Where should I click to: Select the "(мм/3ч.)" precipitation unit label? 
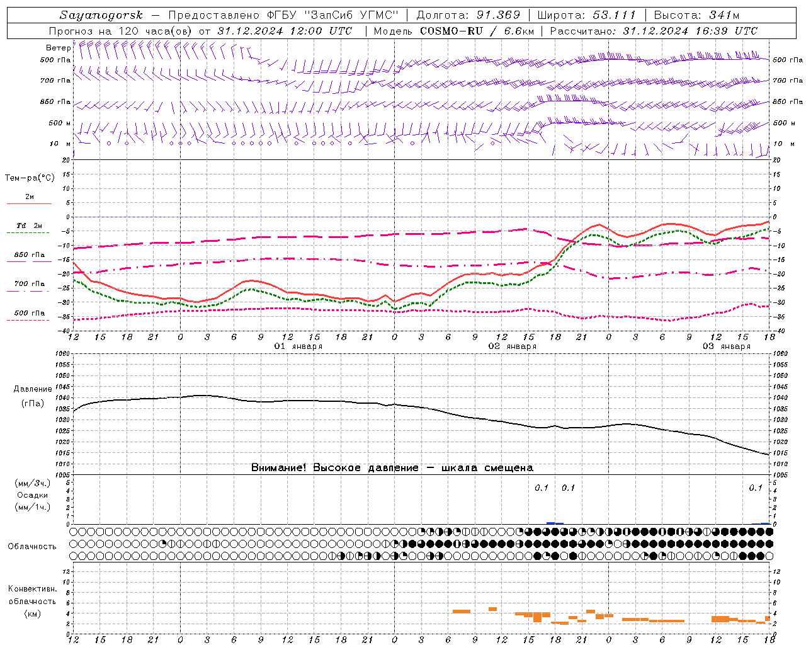33,483
